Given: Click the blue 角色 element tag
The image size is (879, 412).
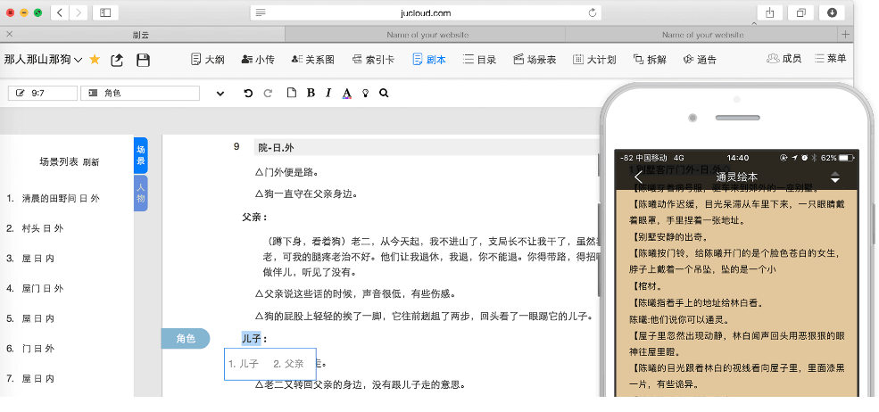Looking at the screenshot, I should [x=186, y=339].
